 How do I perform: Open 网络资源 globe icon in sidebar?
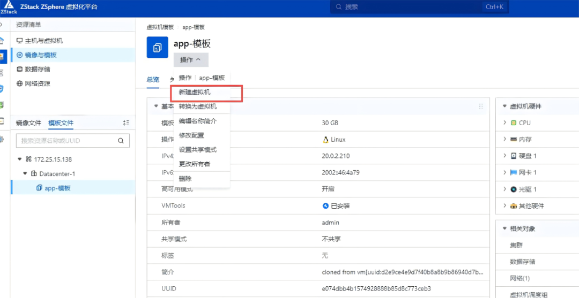(20, 83)
